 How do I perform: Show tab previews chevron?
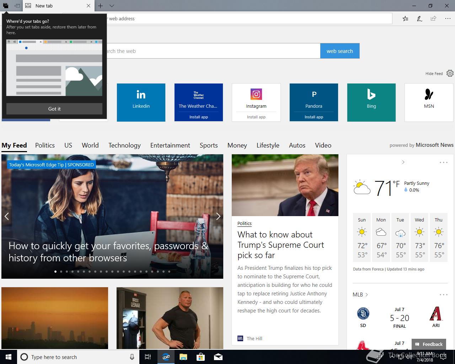(x=112, y=6)
